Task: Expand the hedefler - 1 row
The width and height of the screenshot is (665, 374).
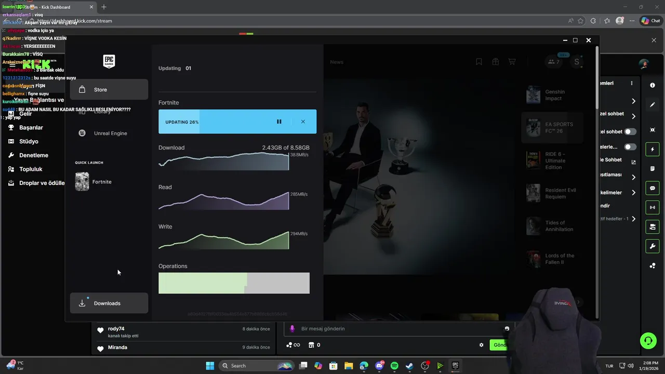Action: tap(618, 219)
